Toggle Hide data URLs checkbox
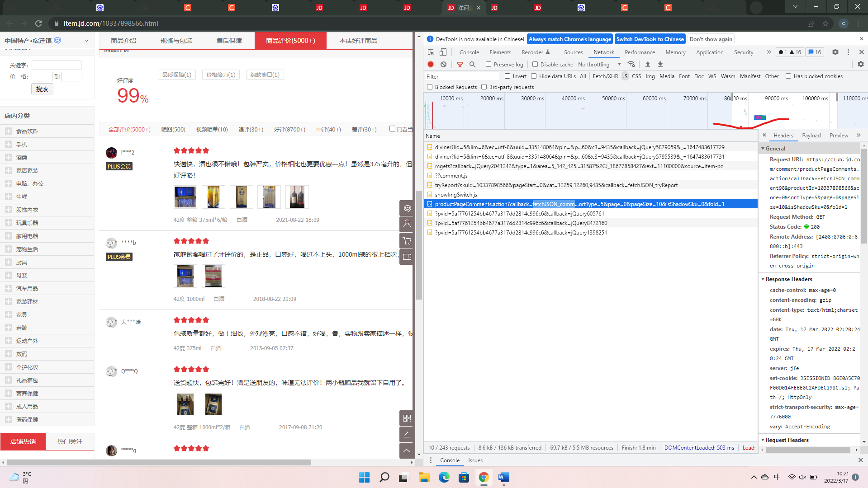Screen dimensions: 868x488 [534, 76]
